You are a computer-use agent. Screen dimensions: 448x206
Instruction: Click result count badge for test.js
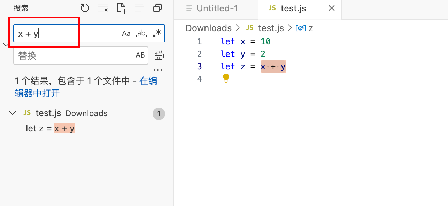pos(159,113)
